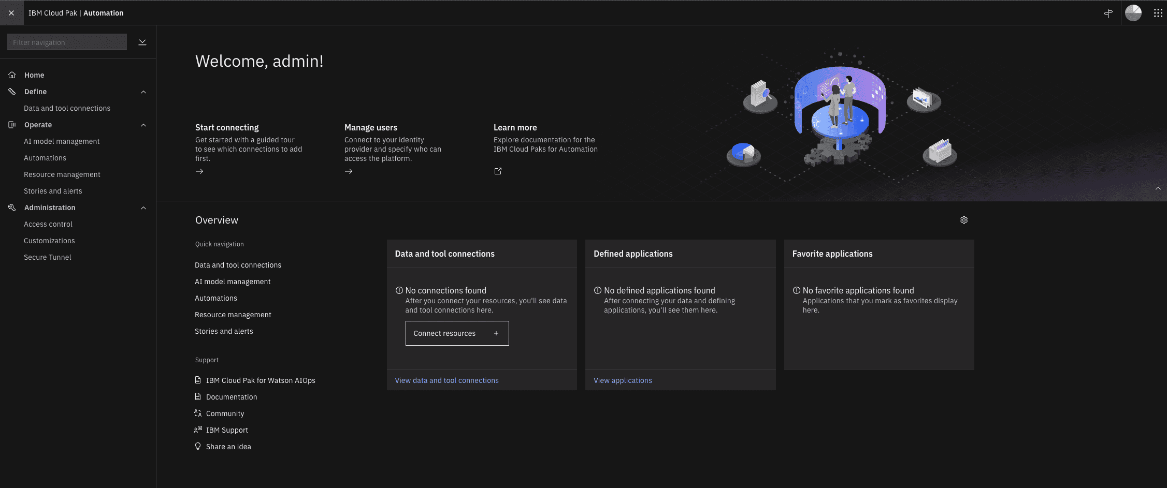Screen dimensions: 1167x488
Task: Focus the Filter navigation field
Action: pyautogui.click(x=67, y=42)
